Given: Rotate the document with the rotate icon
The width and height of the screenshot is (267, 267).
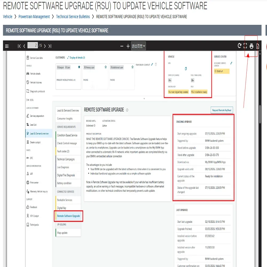Looking at the screenshot, I should click(239, 46).
